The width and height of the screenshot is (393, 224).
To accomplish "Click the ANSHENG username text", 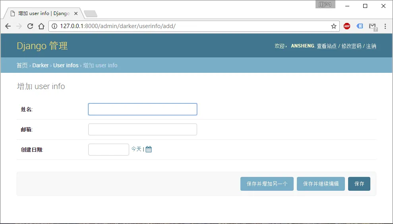I will point(302,46).
